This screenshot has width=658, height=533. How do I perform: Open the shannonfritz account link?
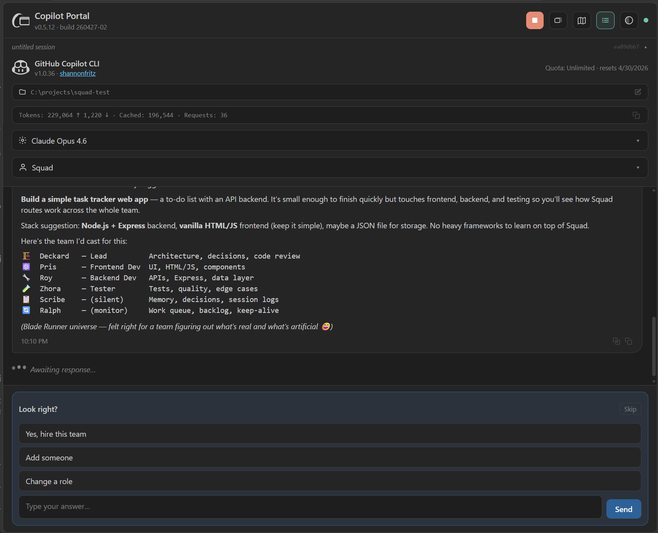tap(78, 74)
